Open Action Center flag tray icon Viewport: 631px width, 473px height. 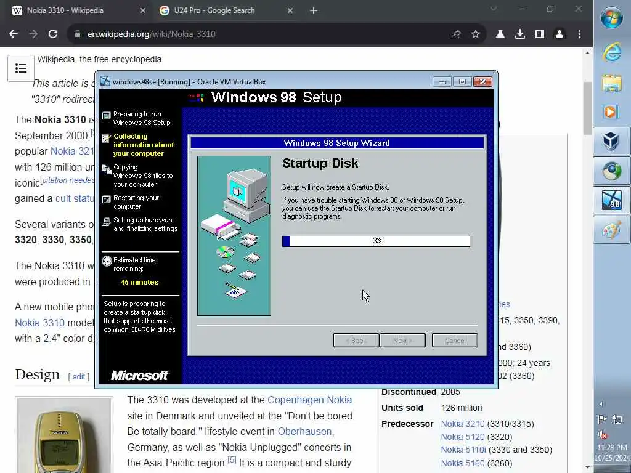[x=603, y=419]
